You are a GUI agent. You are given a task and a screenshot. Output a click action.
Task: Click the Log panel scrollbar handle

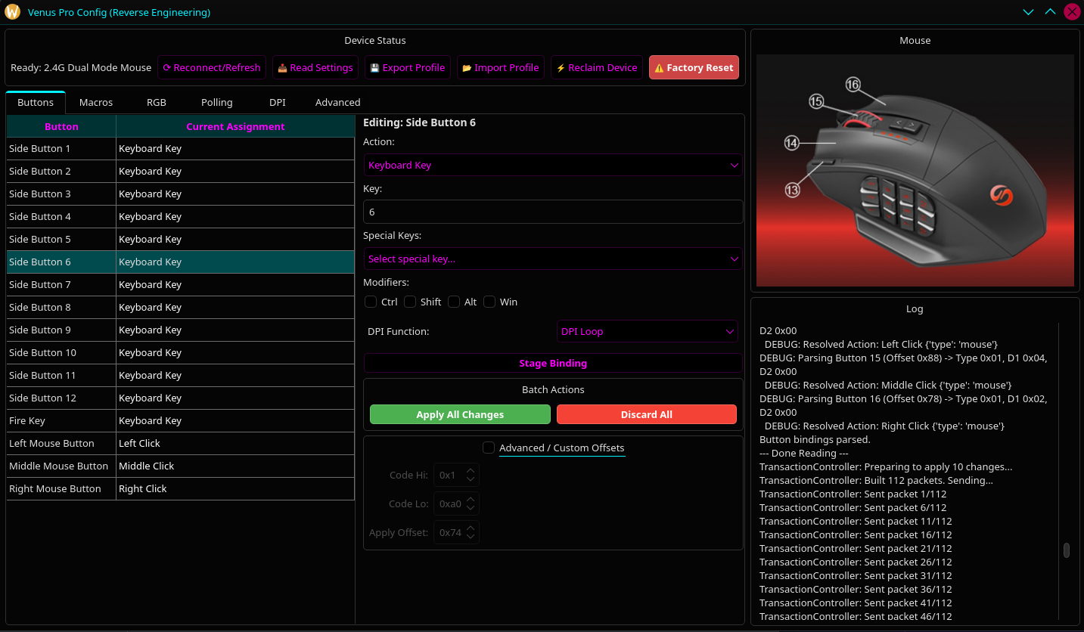(x=1067, y=550)
